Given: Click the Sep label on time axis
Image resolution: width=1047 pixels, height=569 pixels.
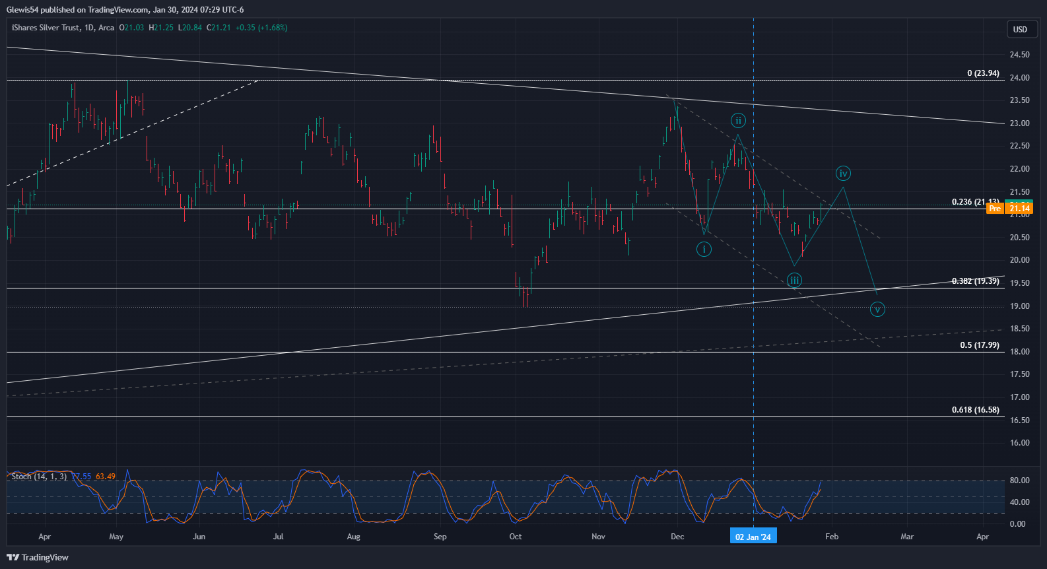Looking at the screenshot, I should click(x=440, y=537).
